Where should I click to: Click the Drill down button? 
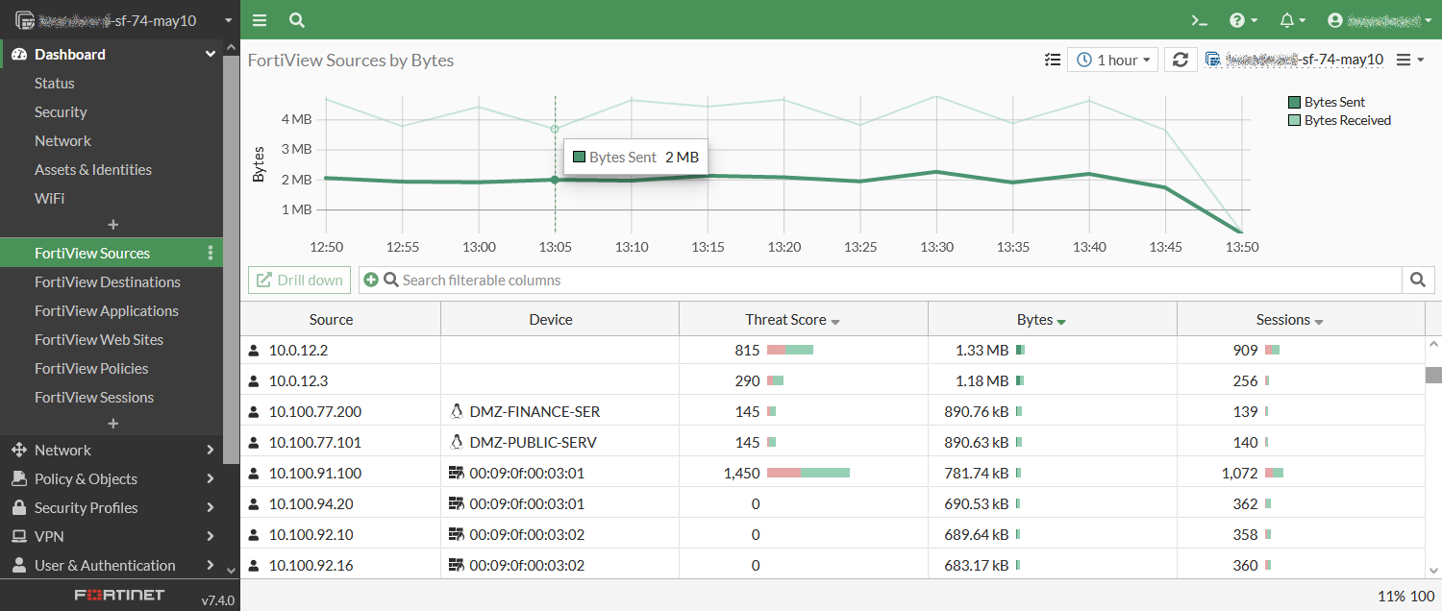point(299,281)
